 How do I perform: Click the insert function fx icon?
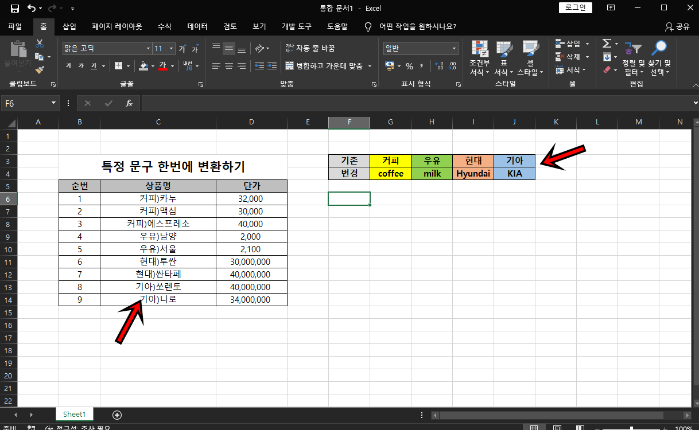pyautogui.click(x=129, y=103)
